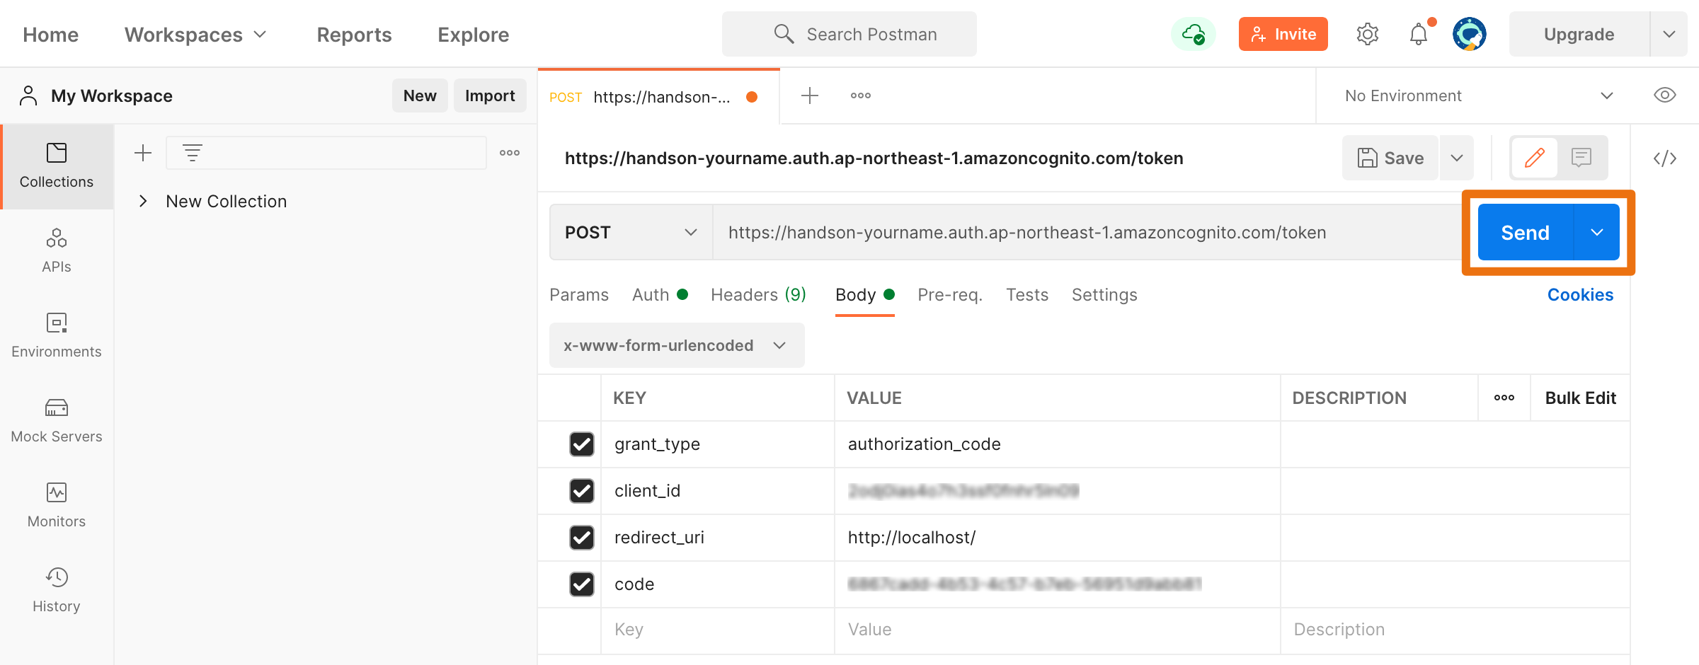This screenshot has width=1699, height=665.
Task: Click the cloud sync status icon
Action: (x=1194, y=34)
